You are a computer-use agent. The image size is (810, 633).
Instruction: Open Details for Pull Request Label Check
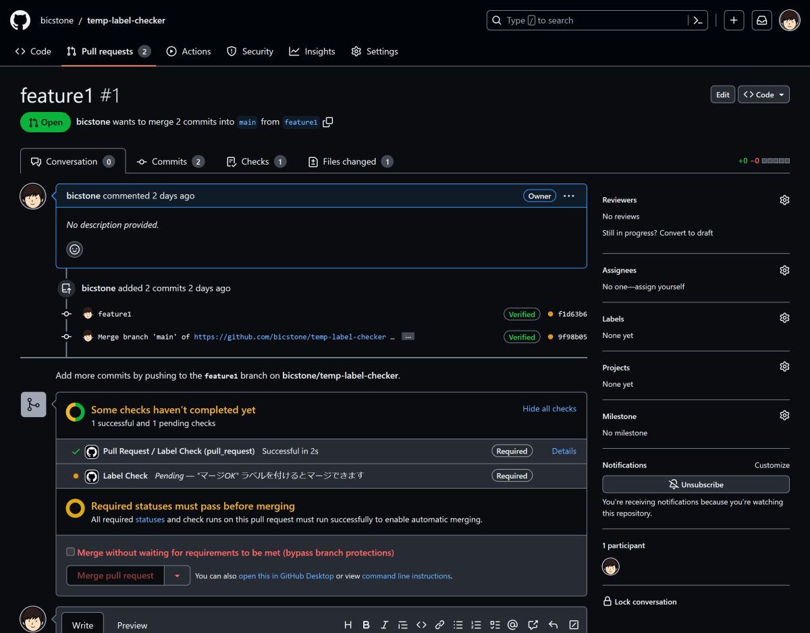pyautogui.click(x=564, y=451)
